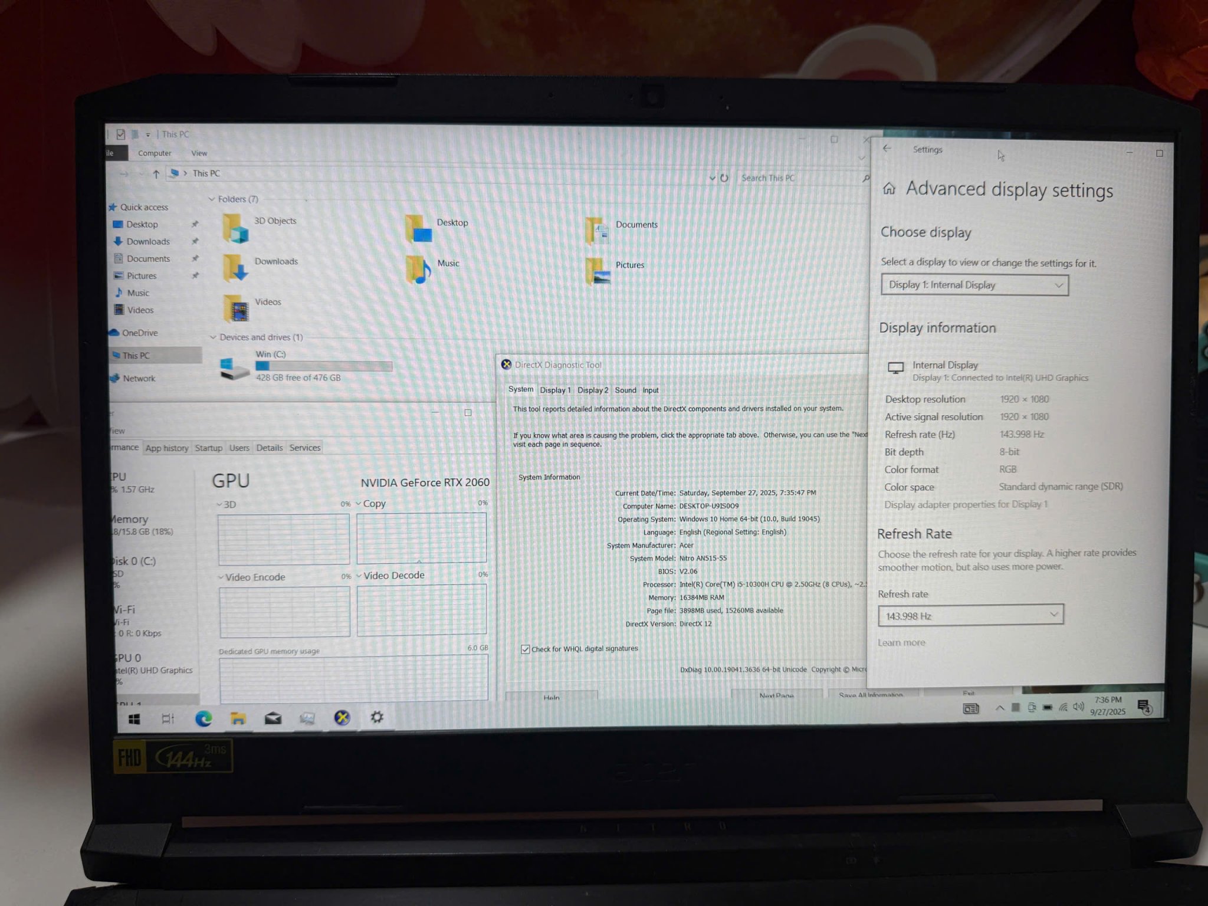The height and width of the screenshot is (906, 1208).
Task: Click the DirectX Diagnostic taskbar icon
Action: (342, 717)
